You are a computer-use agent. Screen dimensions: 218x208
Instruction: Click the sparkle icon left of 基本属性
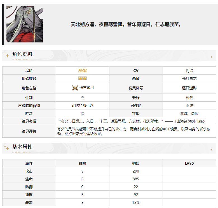click(7, 148)
